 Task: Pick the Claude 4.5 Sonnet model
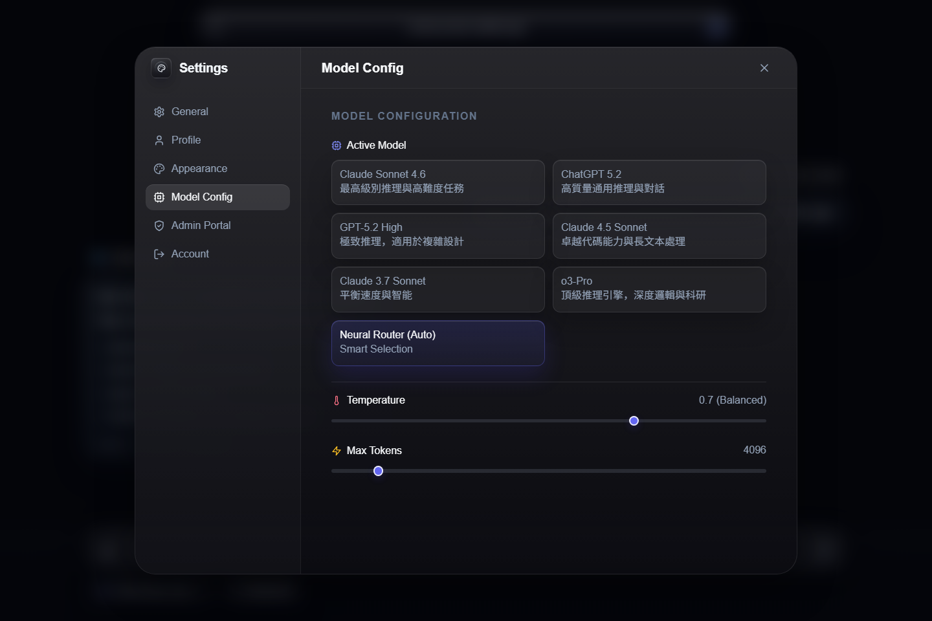[x=660, y=236]
